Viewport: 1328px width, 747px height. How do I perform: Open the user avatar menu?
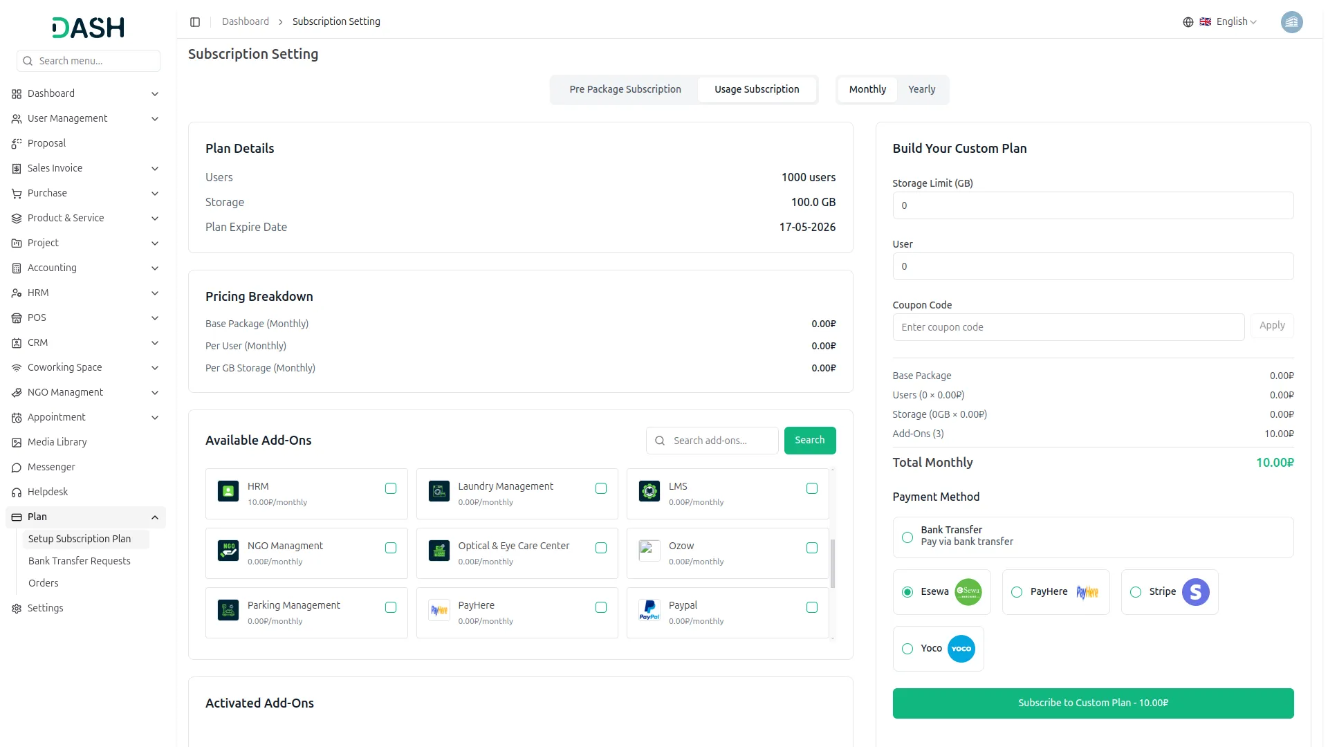pyautogui.click(x=1291, y=22)
